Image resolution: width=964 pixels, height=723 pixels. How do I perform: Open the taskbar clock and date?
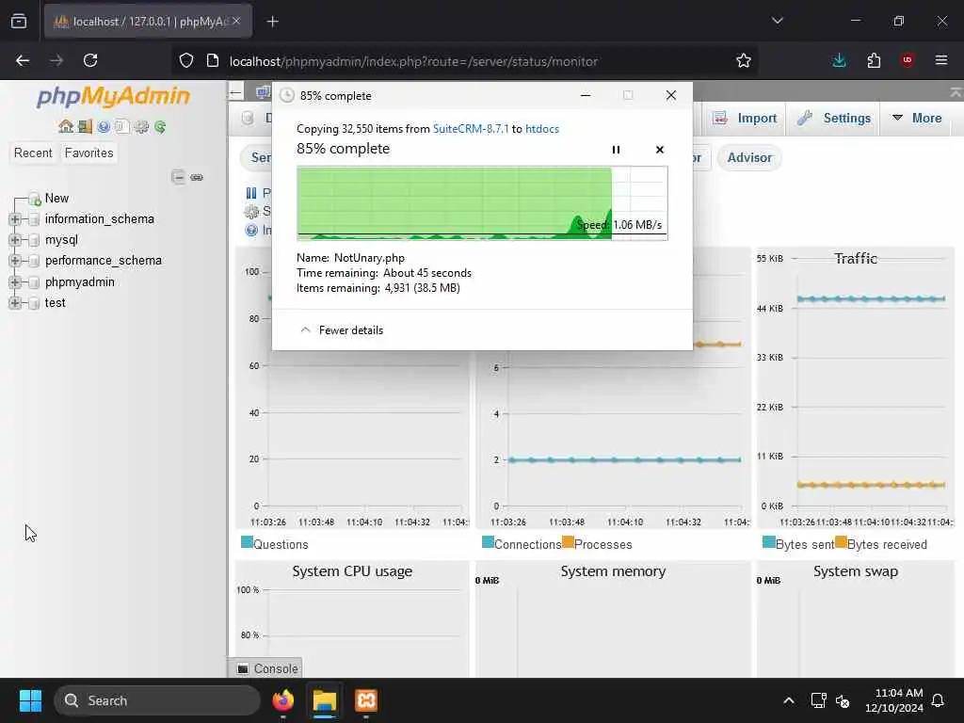point(894,700)
